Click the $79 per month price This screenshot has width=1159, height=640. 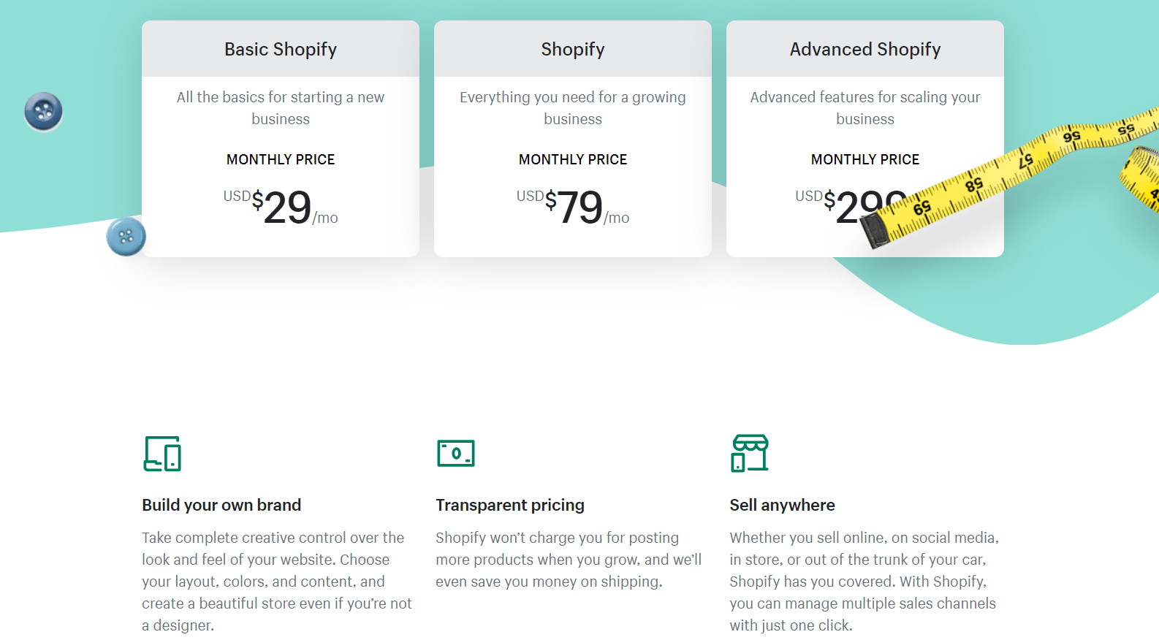pos(579,207)
